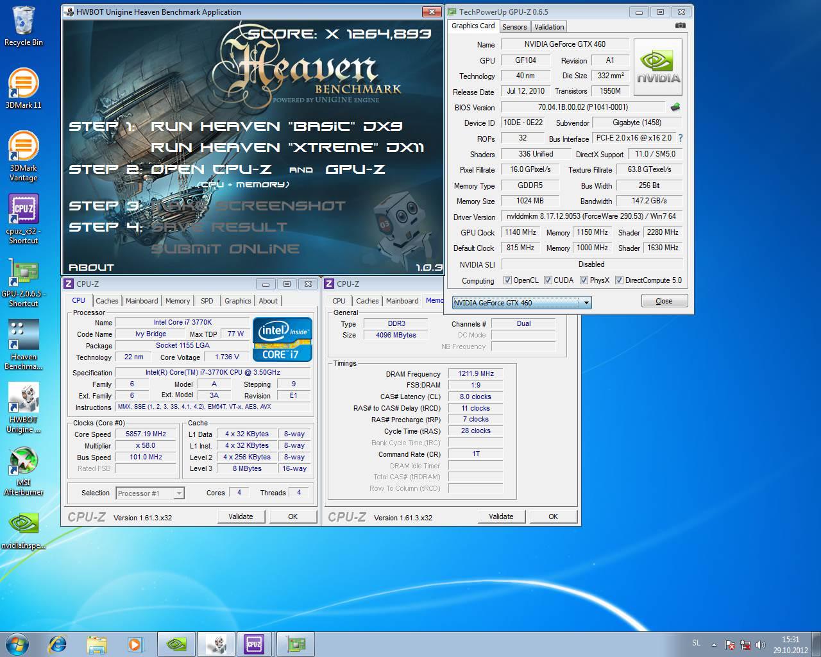Open the About tab in left CPU-Z
821x657 pixels.
tap(268, 301)
